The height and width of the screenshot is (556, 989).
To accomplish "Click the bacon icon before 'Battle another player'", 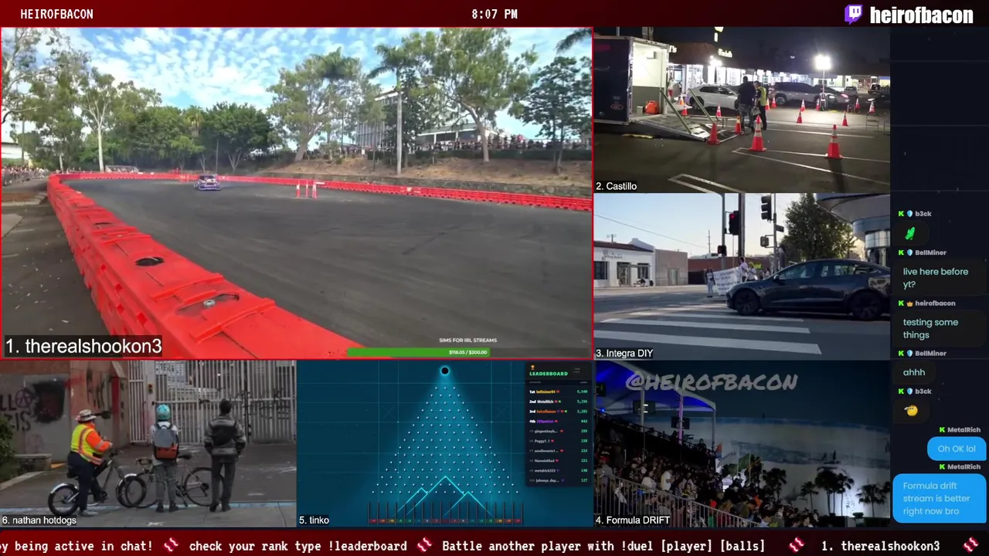I will tap(424, 545).
